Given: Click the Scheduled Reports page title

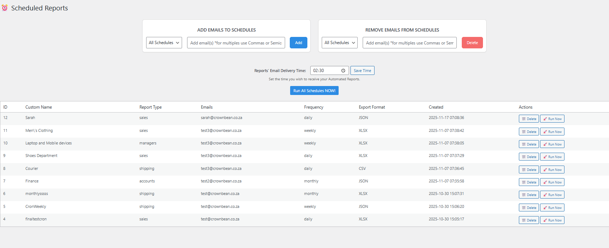Looking at the screenshot, I should point(39,8).
